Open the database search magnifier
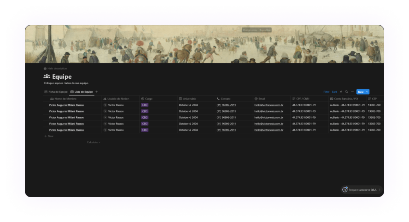Screen dimensions: 409x222 coord(346,92)
